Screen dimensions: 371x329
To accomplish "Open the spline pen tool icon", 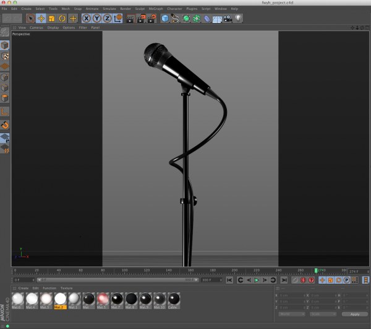I will tap(176, 19).
